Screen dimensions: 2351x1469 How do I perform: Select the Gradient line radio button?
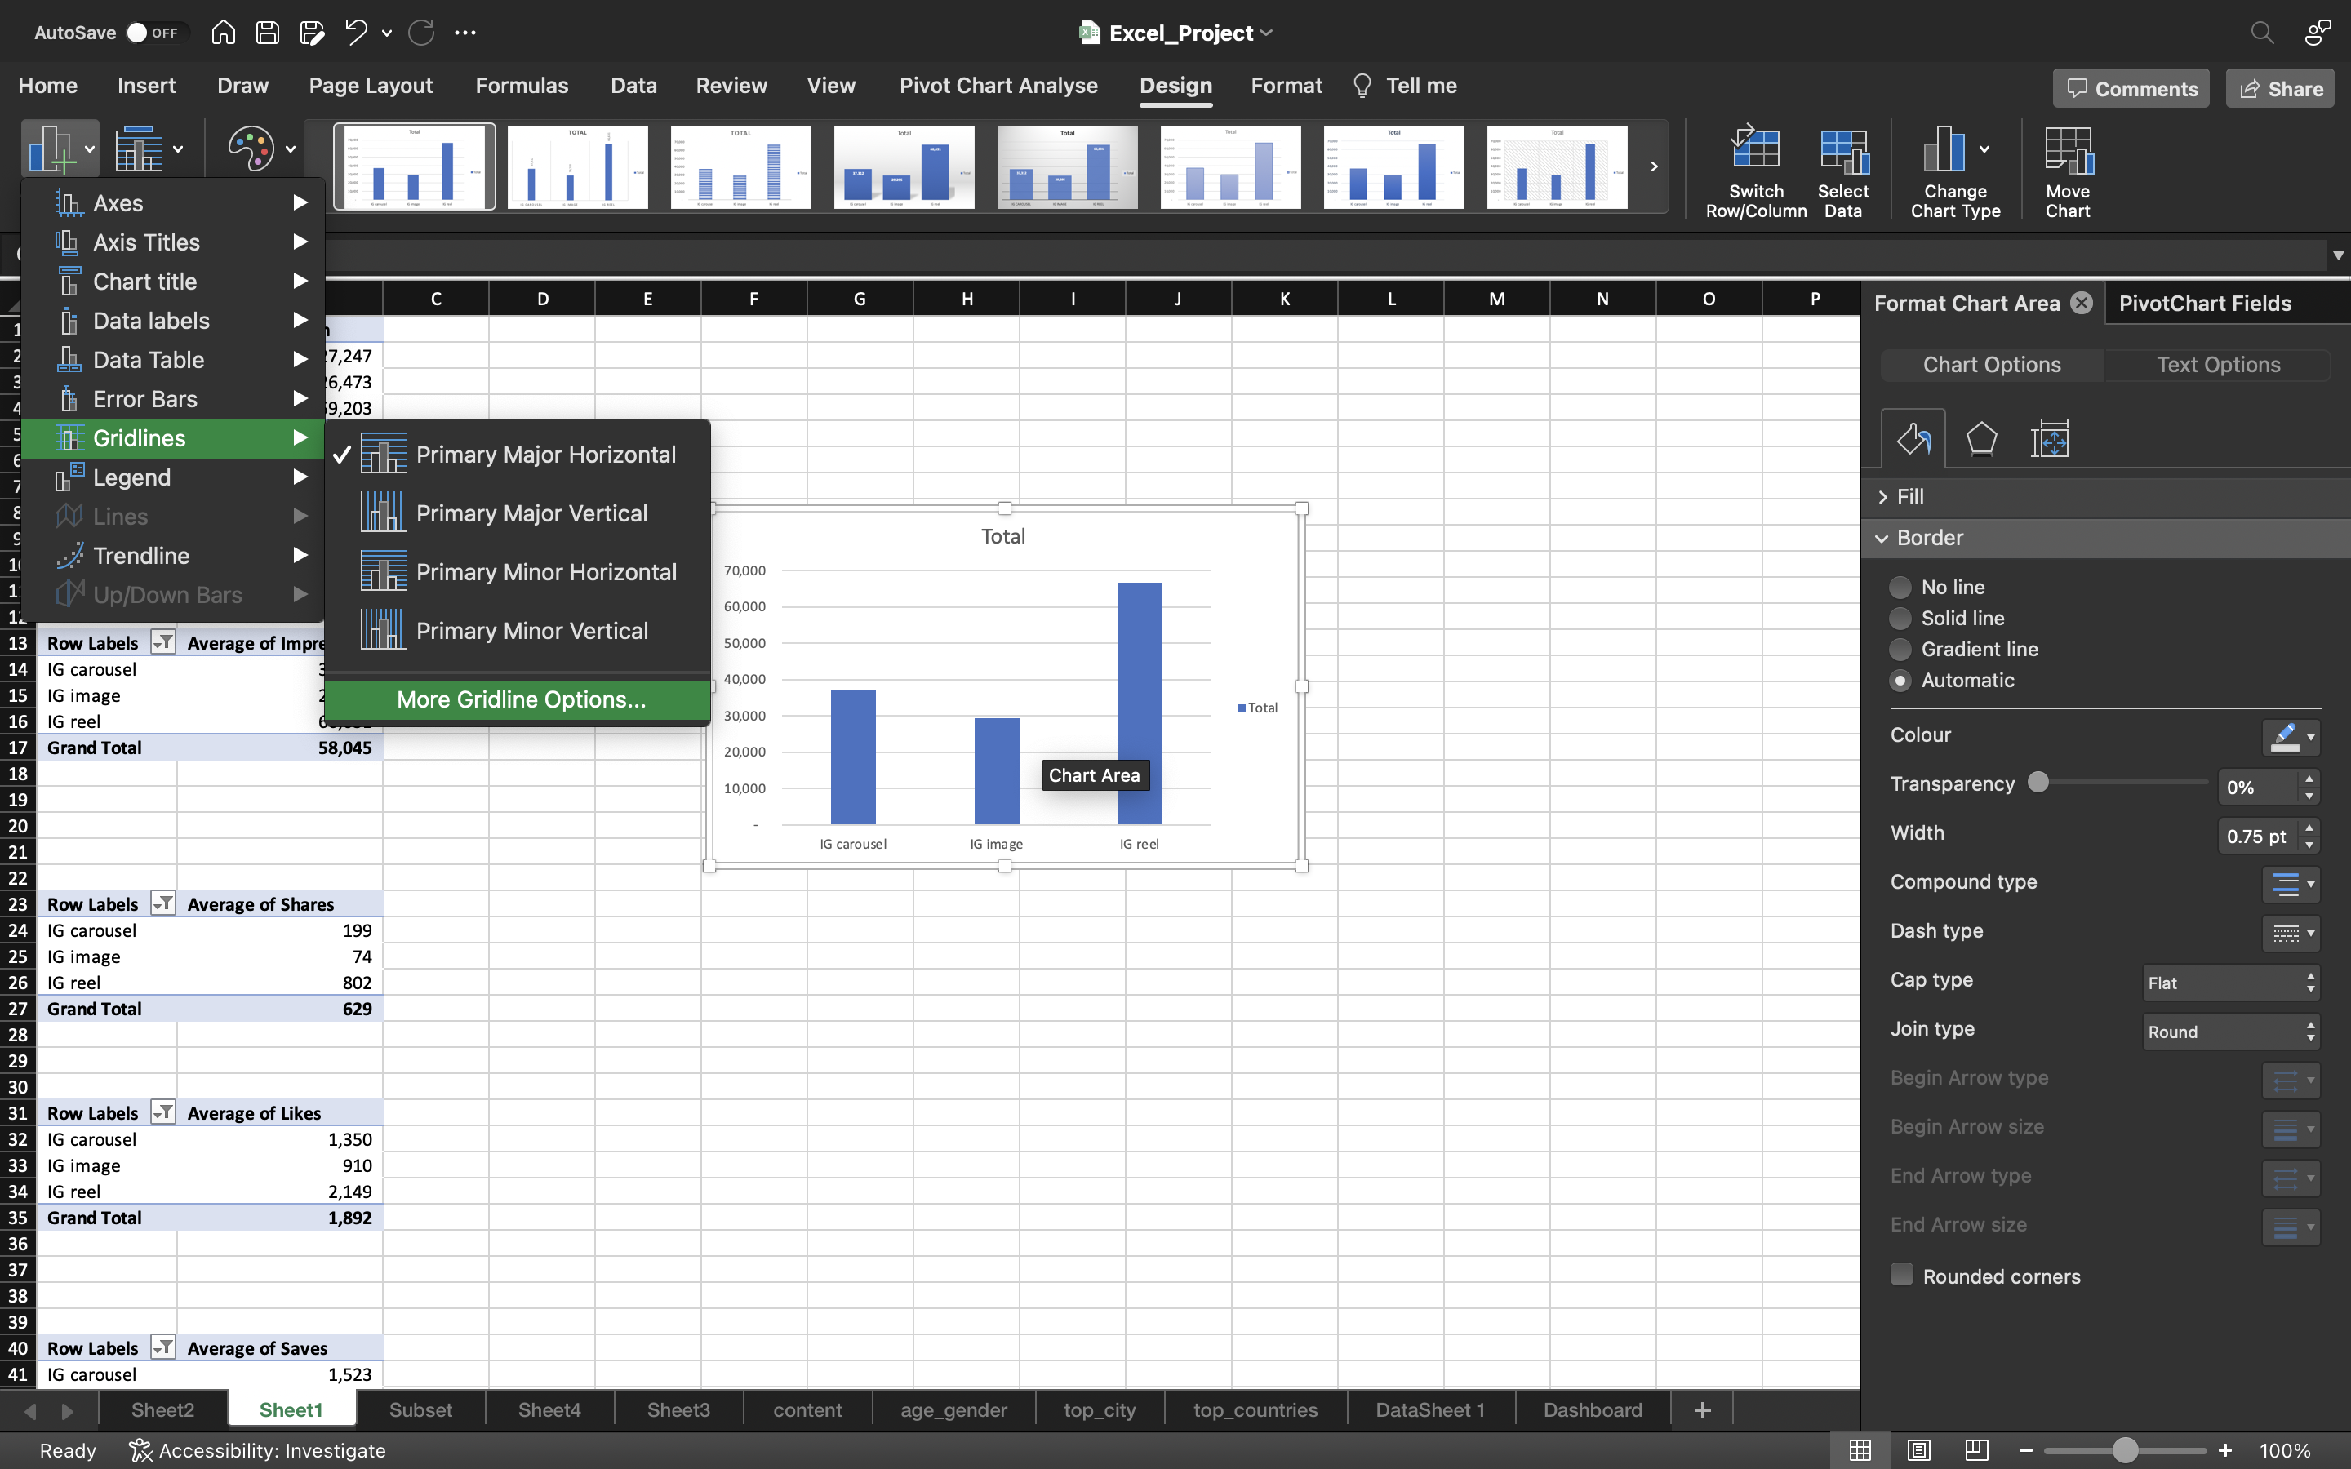[x=1900, y=649]
